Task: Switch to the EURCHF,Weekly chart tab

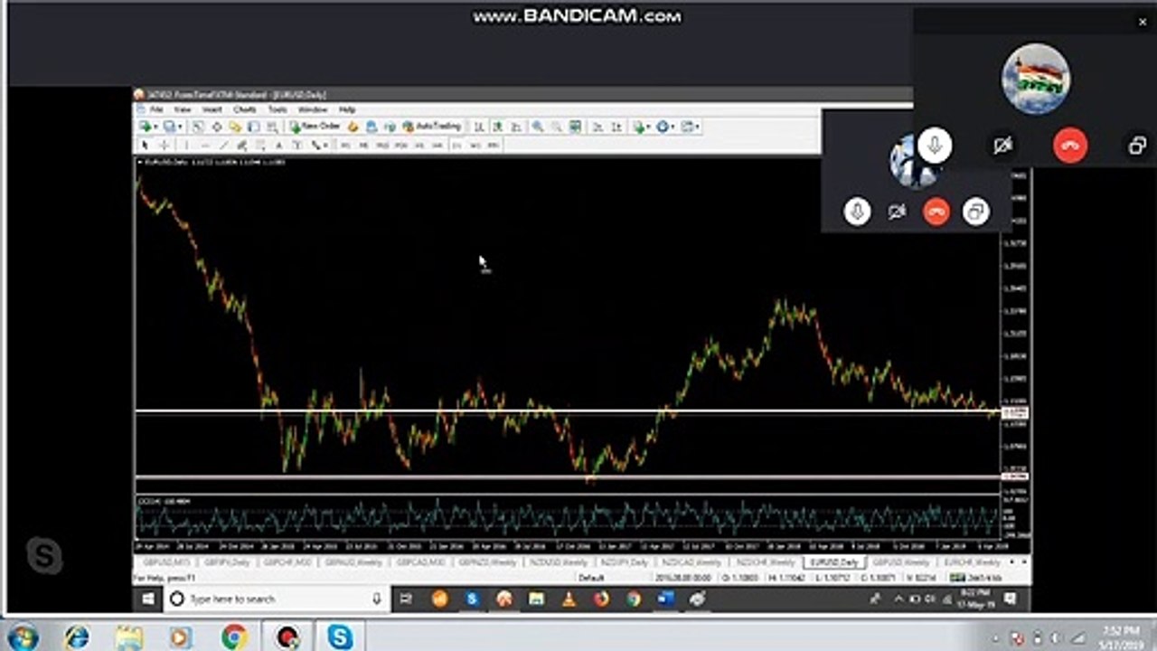Action: tap(972, 561)
